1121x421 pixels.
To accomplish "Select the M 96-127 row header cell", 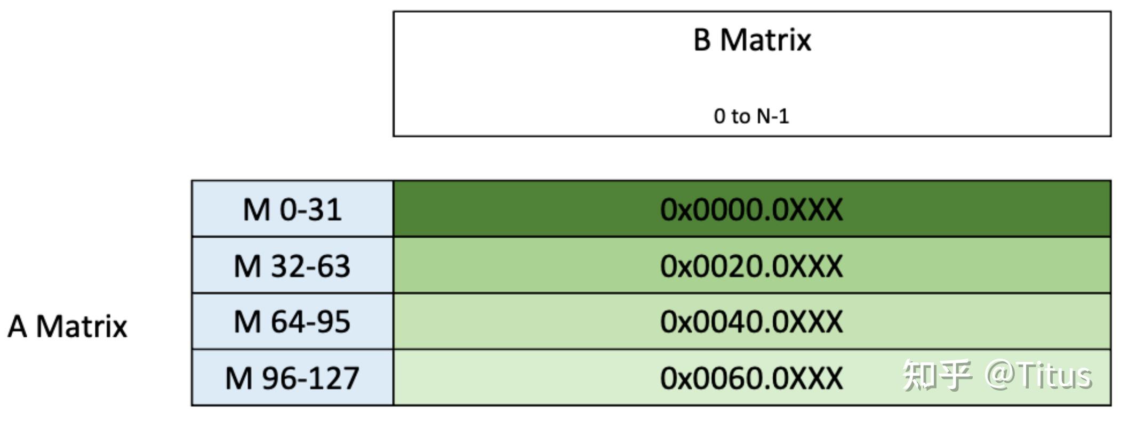I will [x=292, y=378].
